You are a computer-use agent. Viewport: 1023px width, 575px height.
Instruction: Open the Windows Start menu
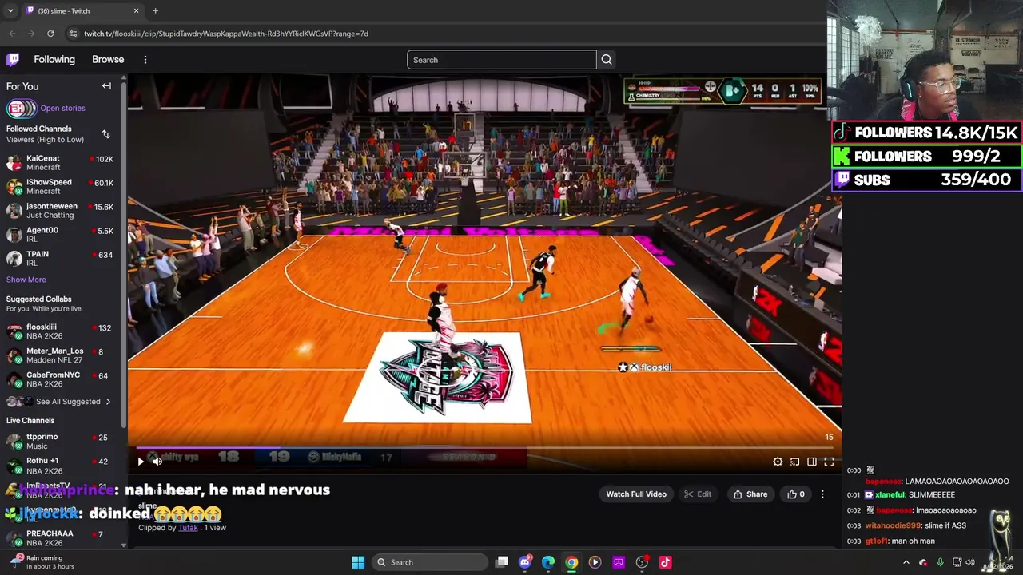point(358,562)
